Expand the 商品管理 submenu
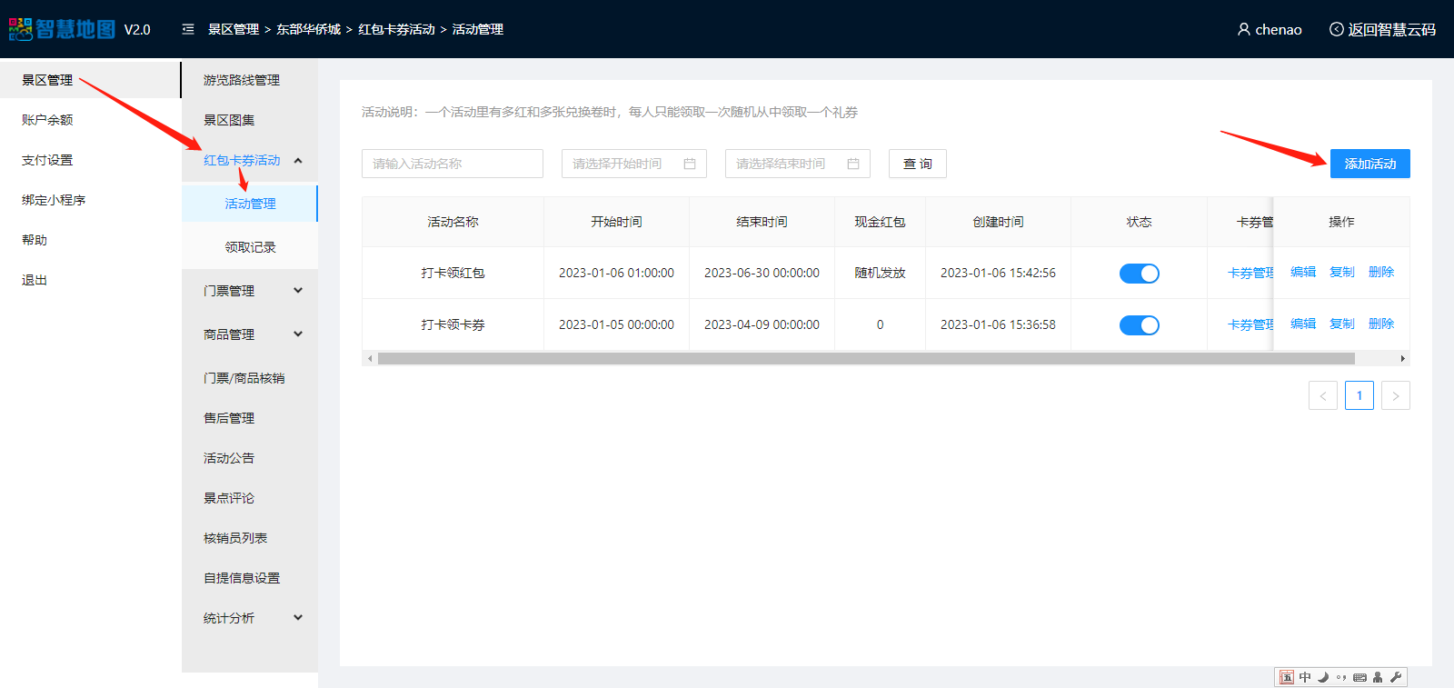This screenshot has height=688, width=1454. (298, 334)
